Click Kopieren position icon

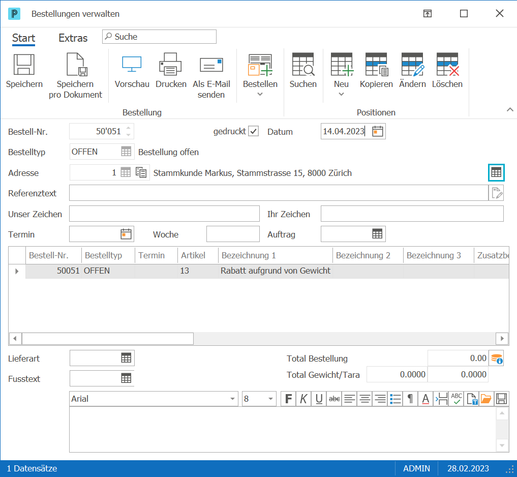click(377, 64)
